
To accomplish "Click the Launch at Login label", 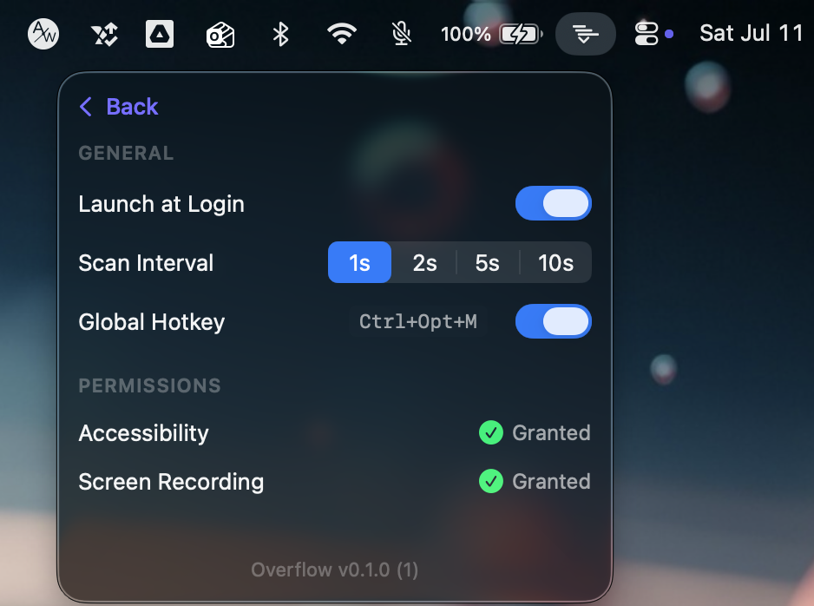I will [x=161, y=204].
